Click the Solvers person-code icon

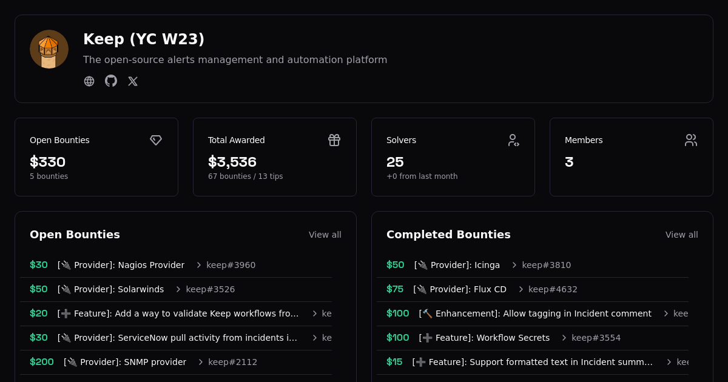click(x=513, y=140)
